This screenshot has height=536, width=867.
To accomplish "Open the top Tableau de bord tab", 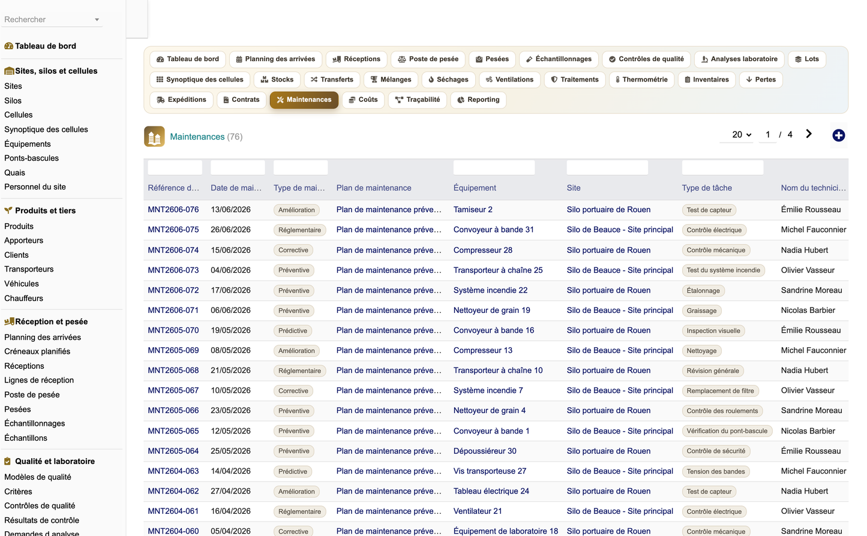I will click(x=188, y=59).
